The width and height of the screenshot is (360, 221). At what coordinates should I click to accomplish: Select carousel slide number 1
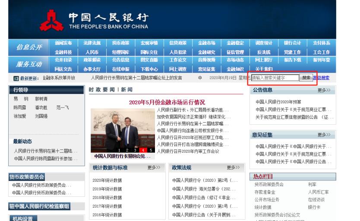pos(119,150)
